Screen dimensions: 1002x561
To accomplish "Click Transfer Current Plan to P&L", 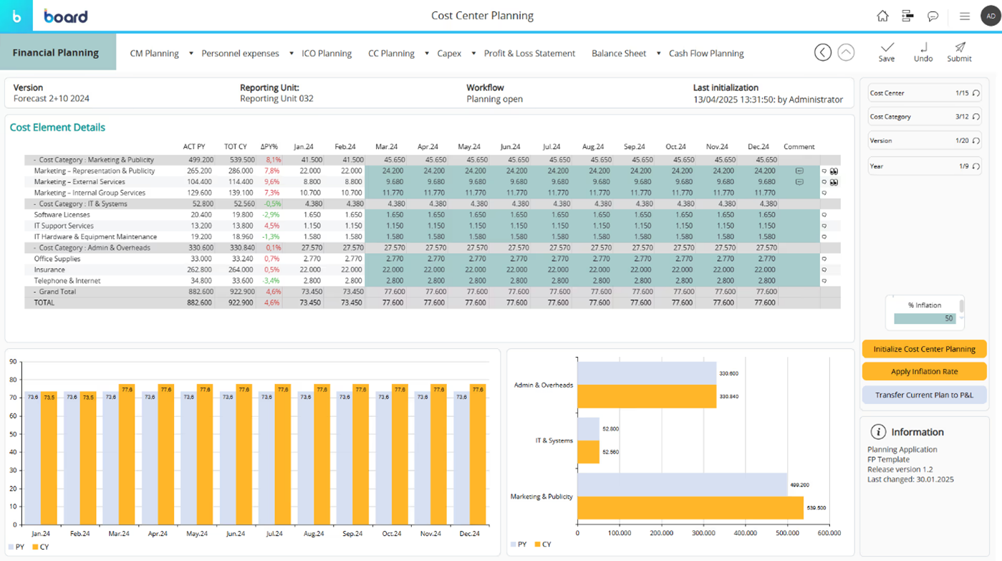I will [924, 395].
